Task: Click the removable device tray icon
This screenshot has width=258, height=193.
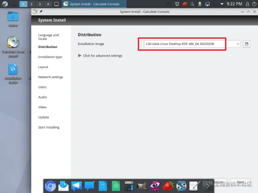Action: [200, 4]
